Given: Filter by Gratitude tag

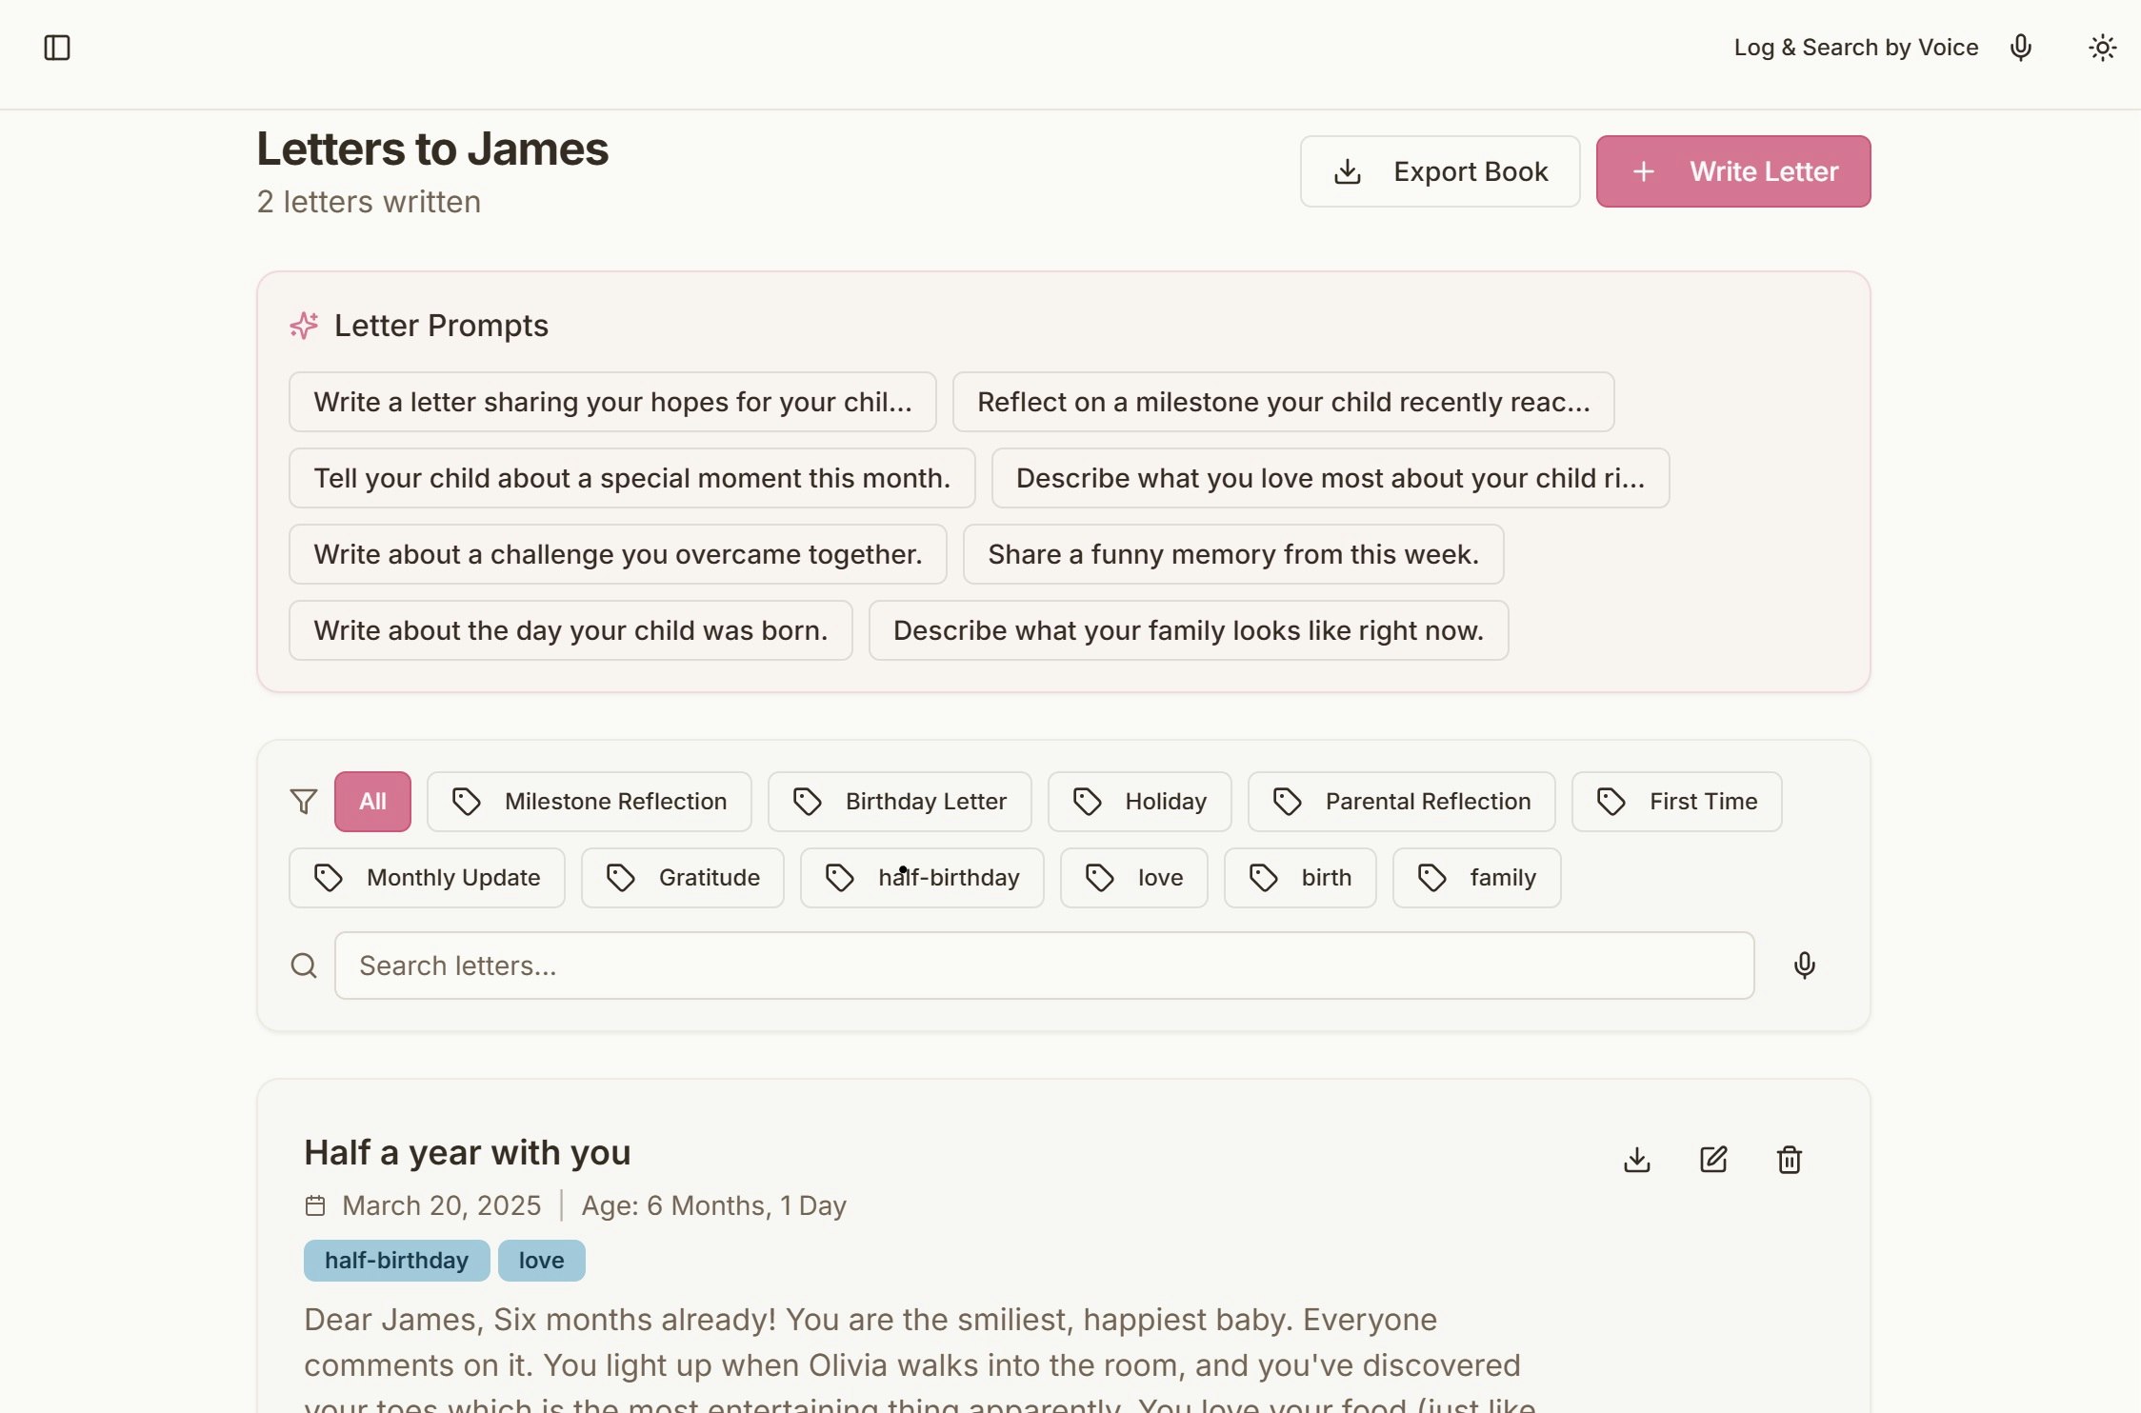Looking at the screenshot, I should tap(683, 878).
